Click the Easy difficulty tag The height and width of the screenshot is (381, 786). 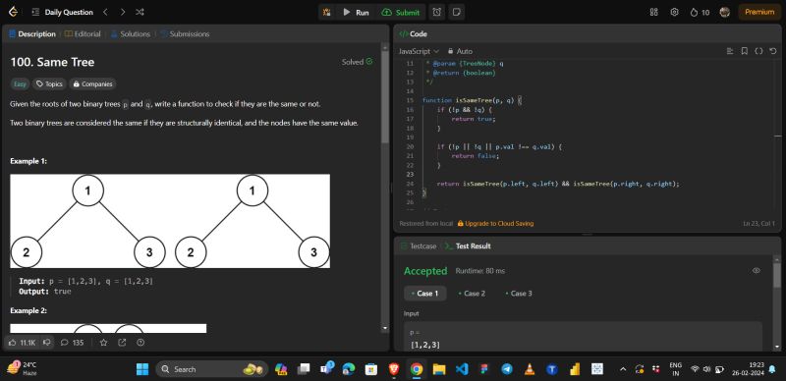(20, 84)
